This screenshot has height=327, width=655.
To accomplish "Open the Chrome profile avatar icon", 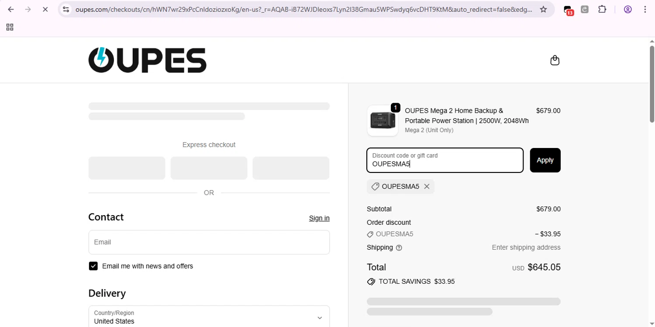I will click(627, 9).
